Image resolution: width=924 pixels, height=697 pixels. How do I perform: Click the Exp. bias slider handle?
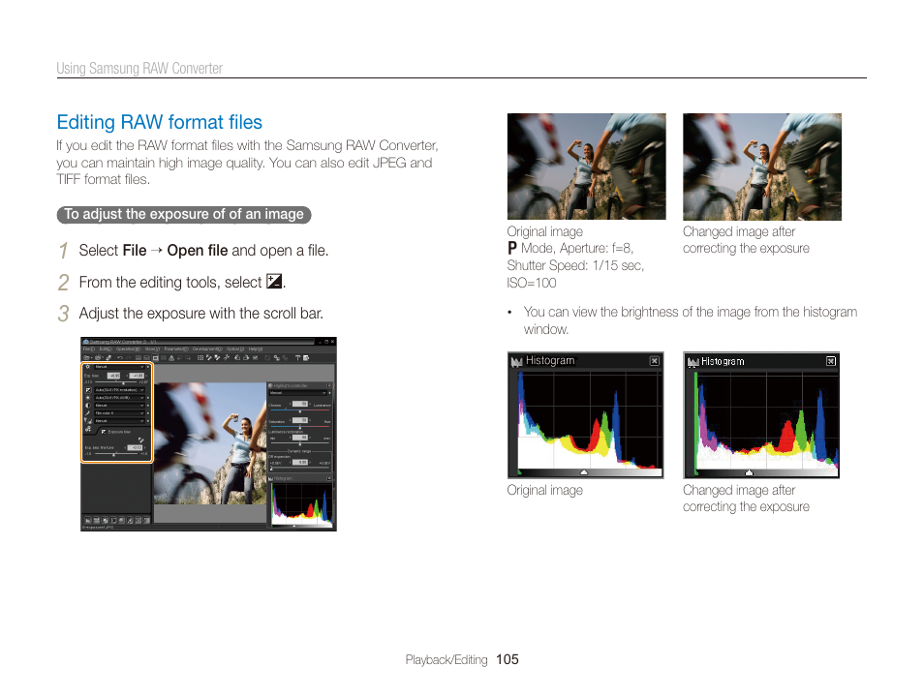point(124,383)
